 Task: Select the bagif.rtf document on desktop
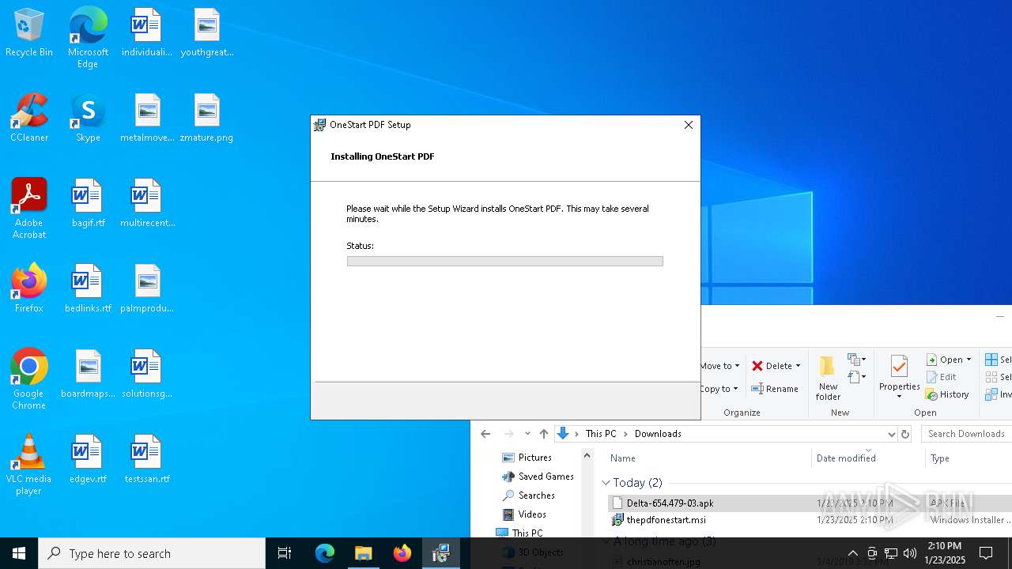(x=88, y=204)
